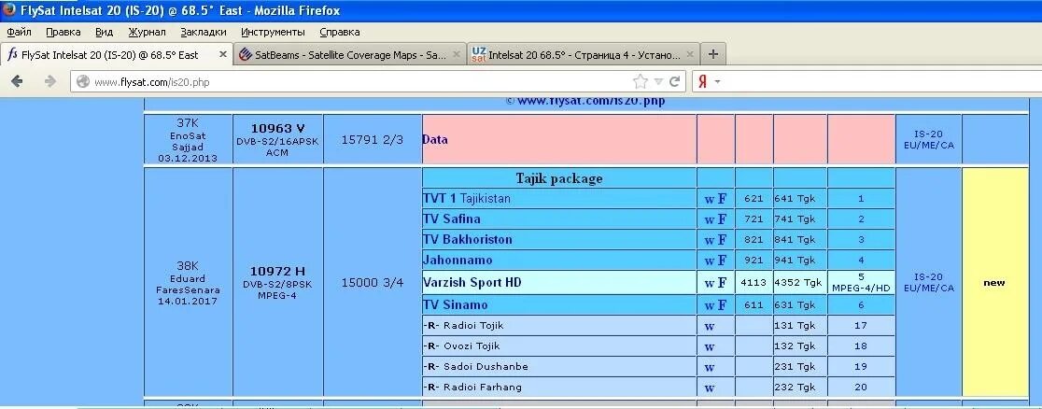1042x409 pixels.
Task: Close the Intelsat 20 68.5° Страница 4 tab
Action: (x=690, y=54)
